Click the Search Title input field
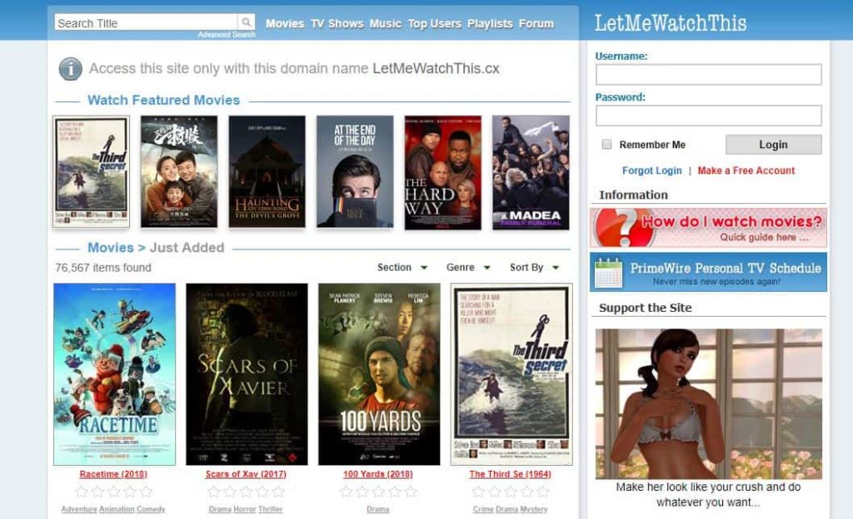This screenshot has height=519, width=853. coord(146,22)
